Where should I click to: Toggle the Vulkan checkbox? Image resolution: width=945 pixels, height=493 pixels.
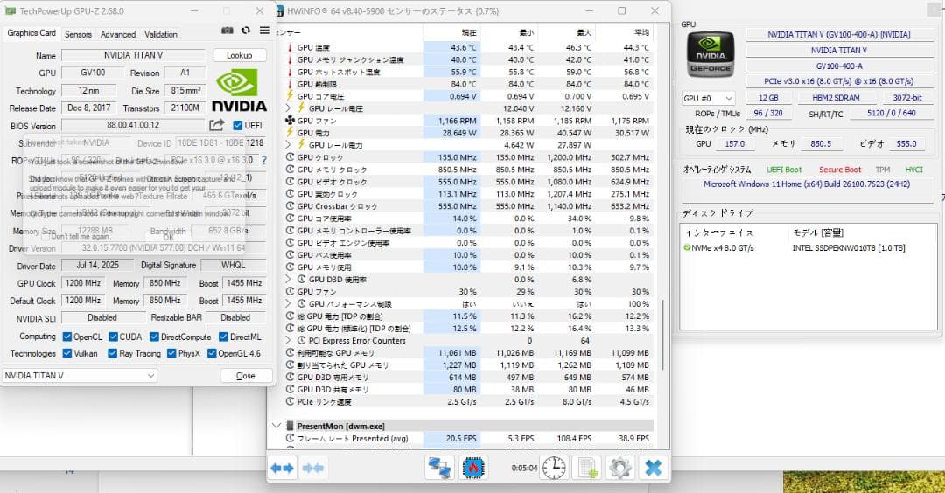tap(67, 353)
